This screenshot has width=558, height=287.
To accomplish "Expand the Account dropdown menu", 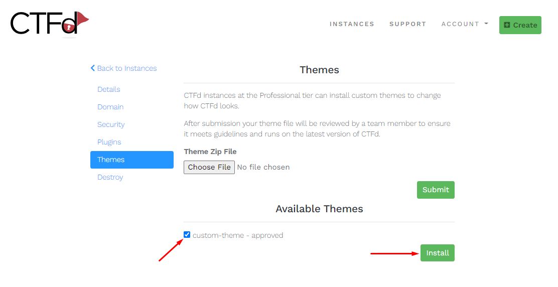I will click(465, 24).
